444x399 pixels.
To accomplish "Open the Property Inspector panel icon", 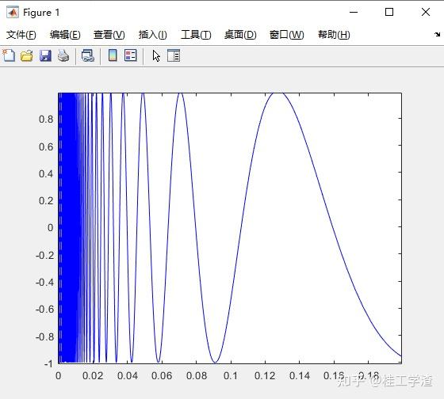I will click(174, 55).
